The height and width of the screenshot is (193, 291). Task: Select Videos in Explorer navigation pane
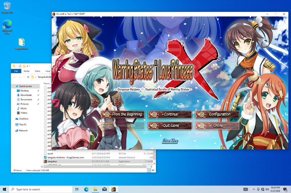[24, 113]
